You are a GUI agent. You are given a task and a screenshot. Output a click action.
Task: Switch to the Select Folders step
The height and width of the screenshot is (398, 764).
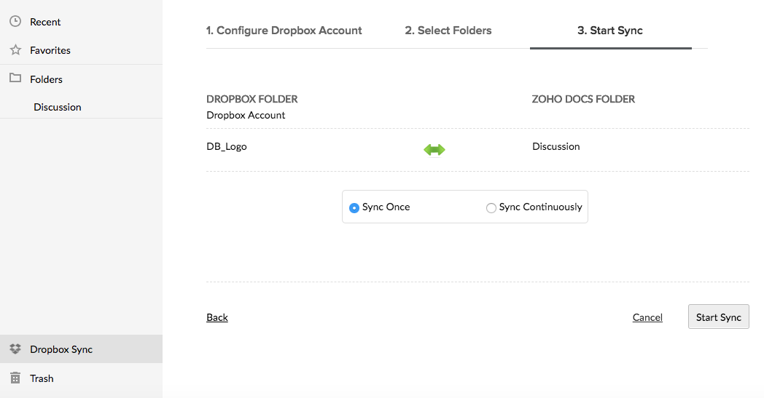point(448,30)
